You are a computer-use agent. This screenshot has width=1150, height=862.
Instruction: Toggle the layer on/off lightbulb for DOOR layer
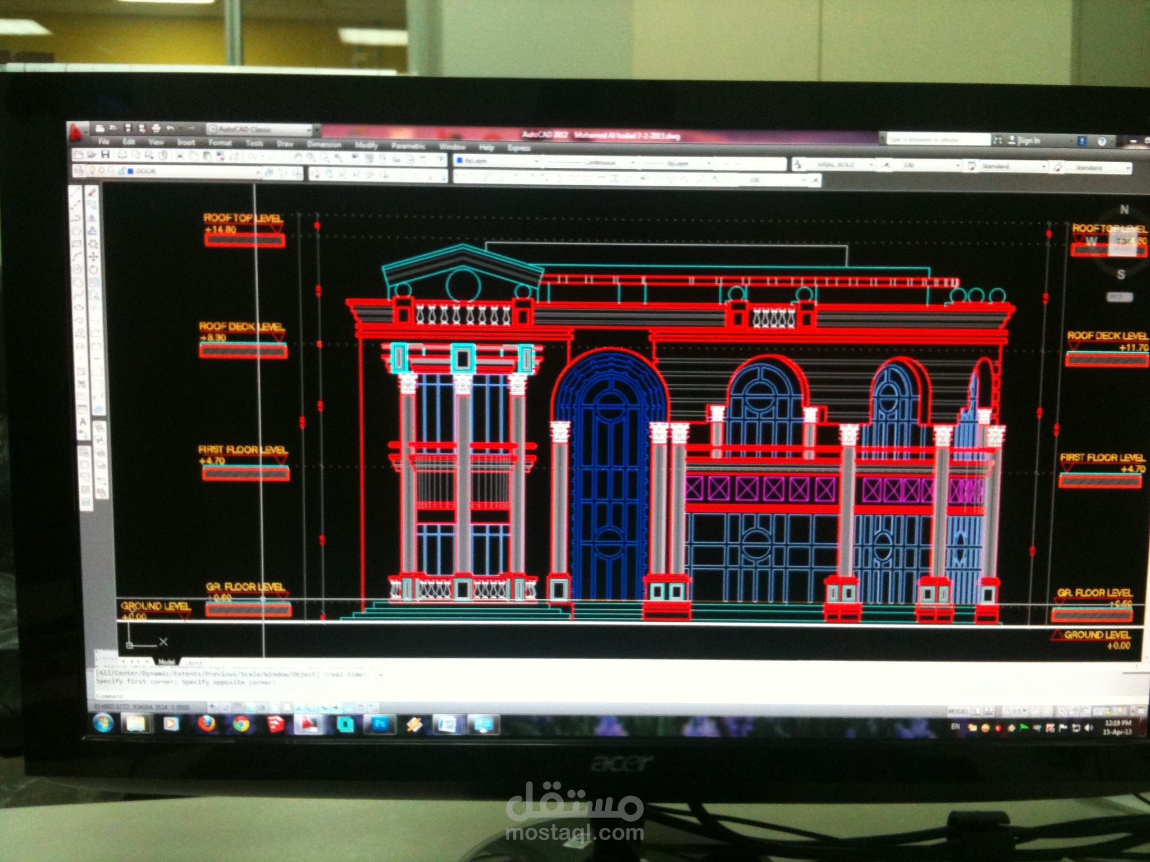[x=92, y=170]
